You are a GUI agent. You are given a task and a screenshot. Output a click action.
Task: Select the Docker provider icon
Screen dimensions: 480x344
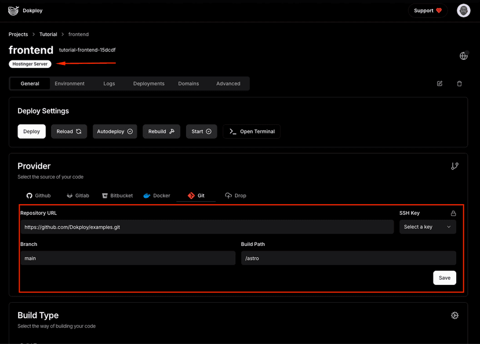(x=147, y=195)
